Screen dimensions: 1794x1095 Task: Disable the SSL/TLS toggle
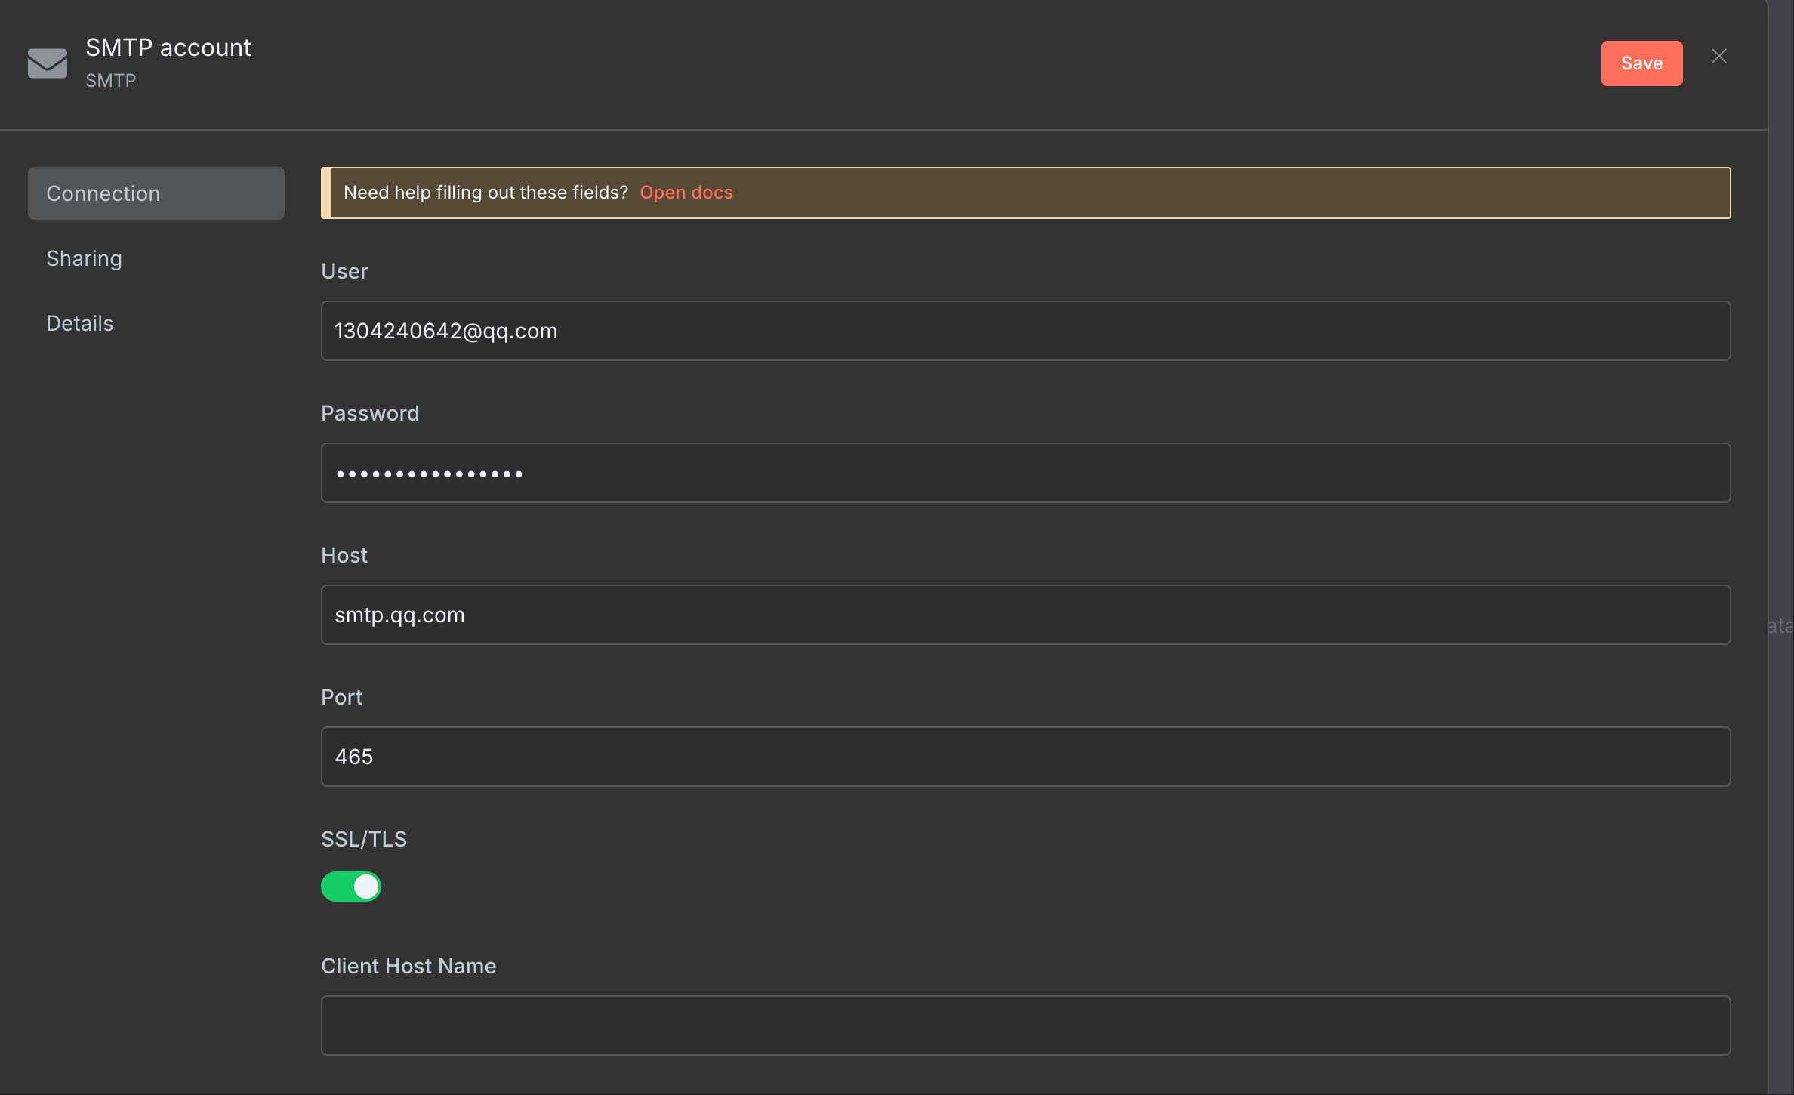click(351, 887)
